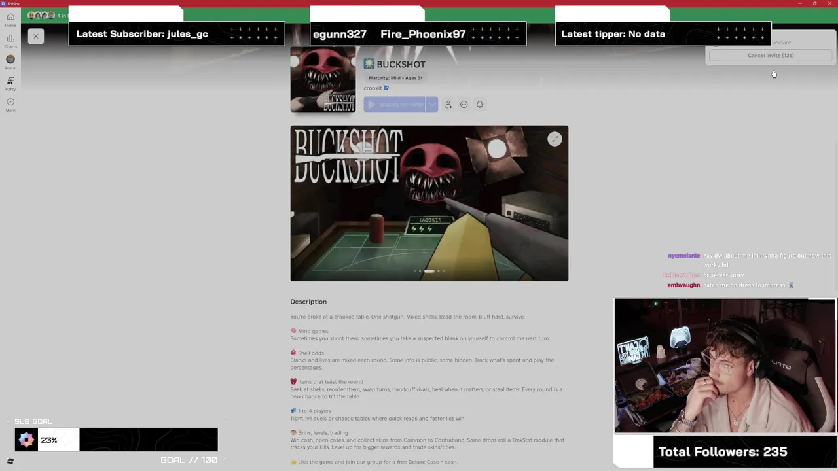Click the '1 to 4 players' line
This screenshot has height=471, width=838.
click(311, 411)
